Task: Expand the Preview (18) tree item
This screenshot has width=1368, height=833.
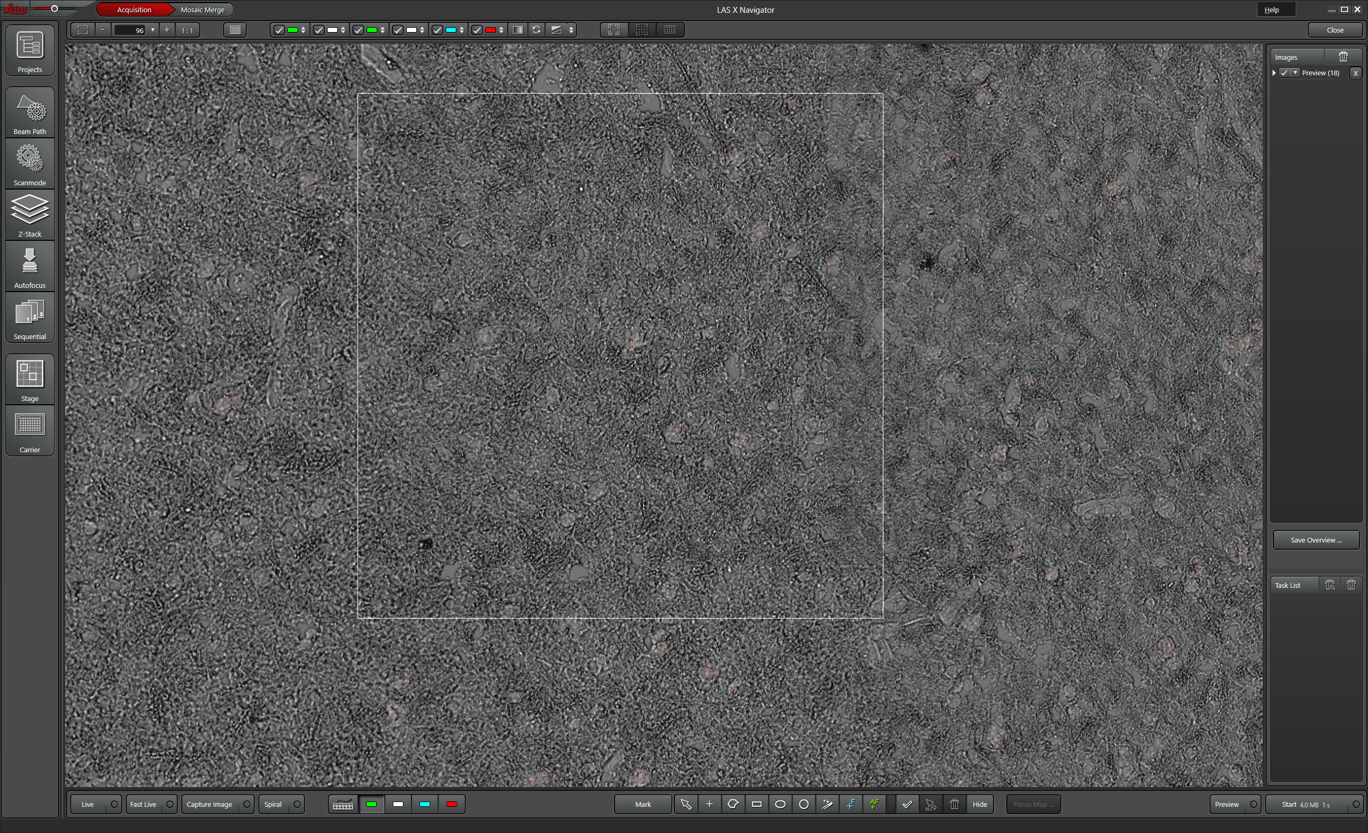Action: pyautogui.click(x=1274, y=73)
